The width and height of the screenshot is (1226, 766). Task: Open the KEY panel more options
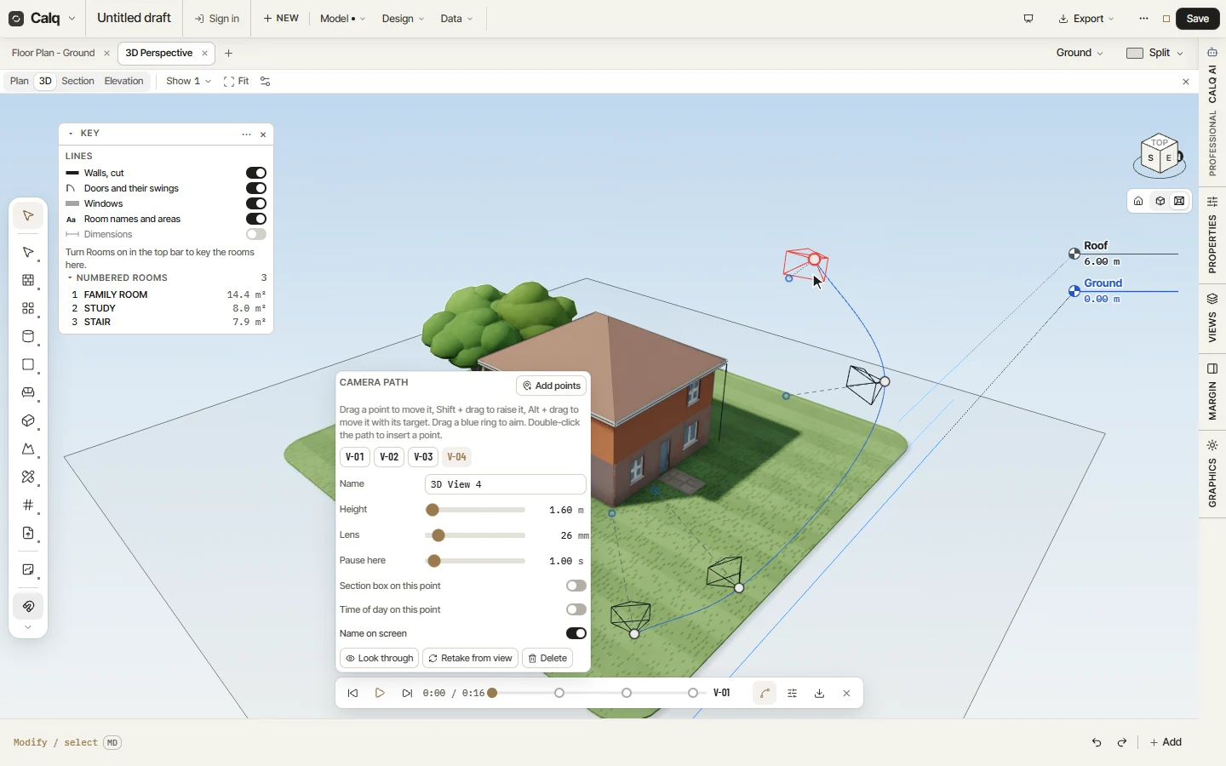click(246, 134)
